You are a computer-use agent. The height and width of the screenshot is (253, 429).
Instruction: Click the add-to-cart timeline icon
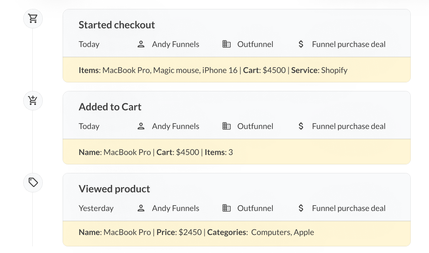click(33, 100)
